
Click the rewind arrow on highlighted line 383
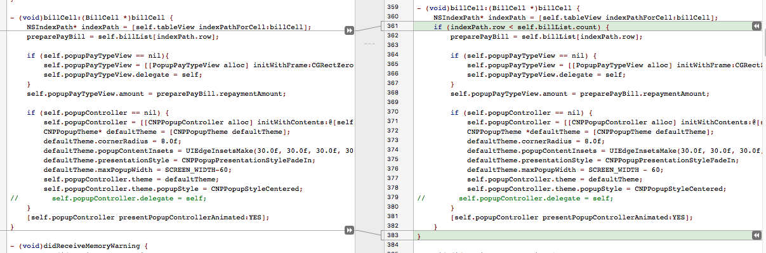pos(756,235)
